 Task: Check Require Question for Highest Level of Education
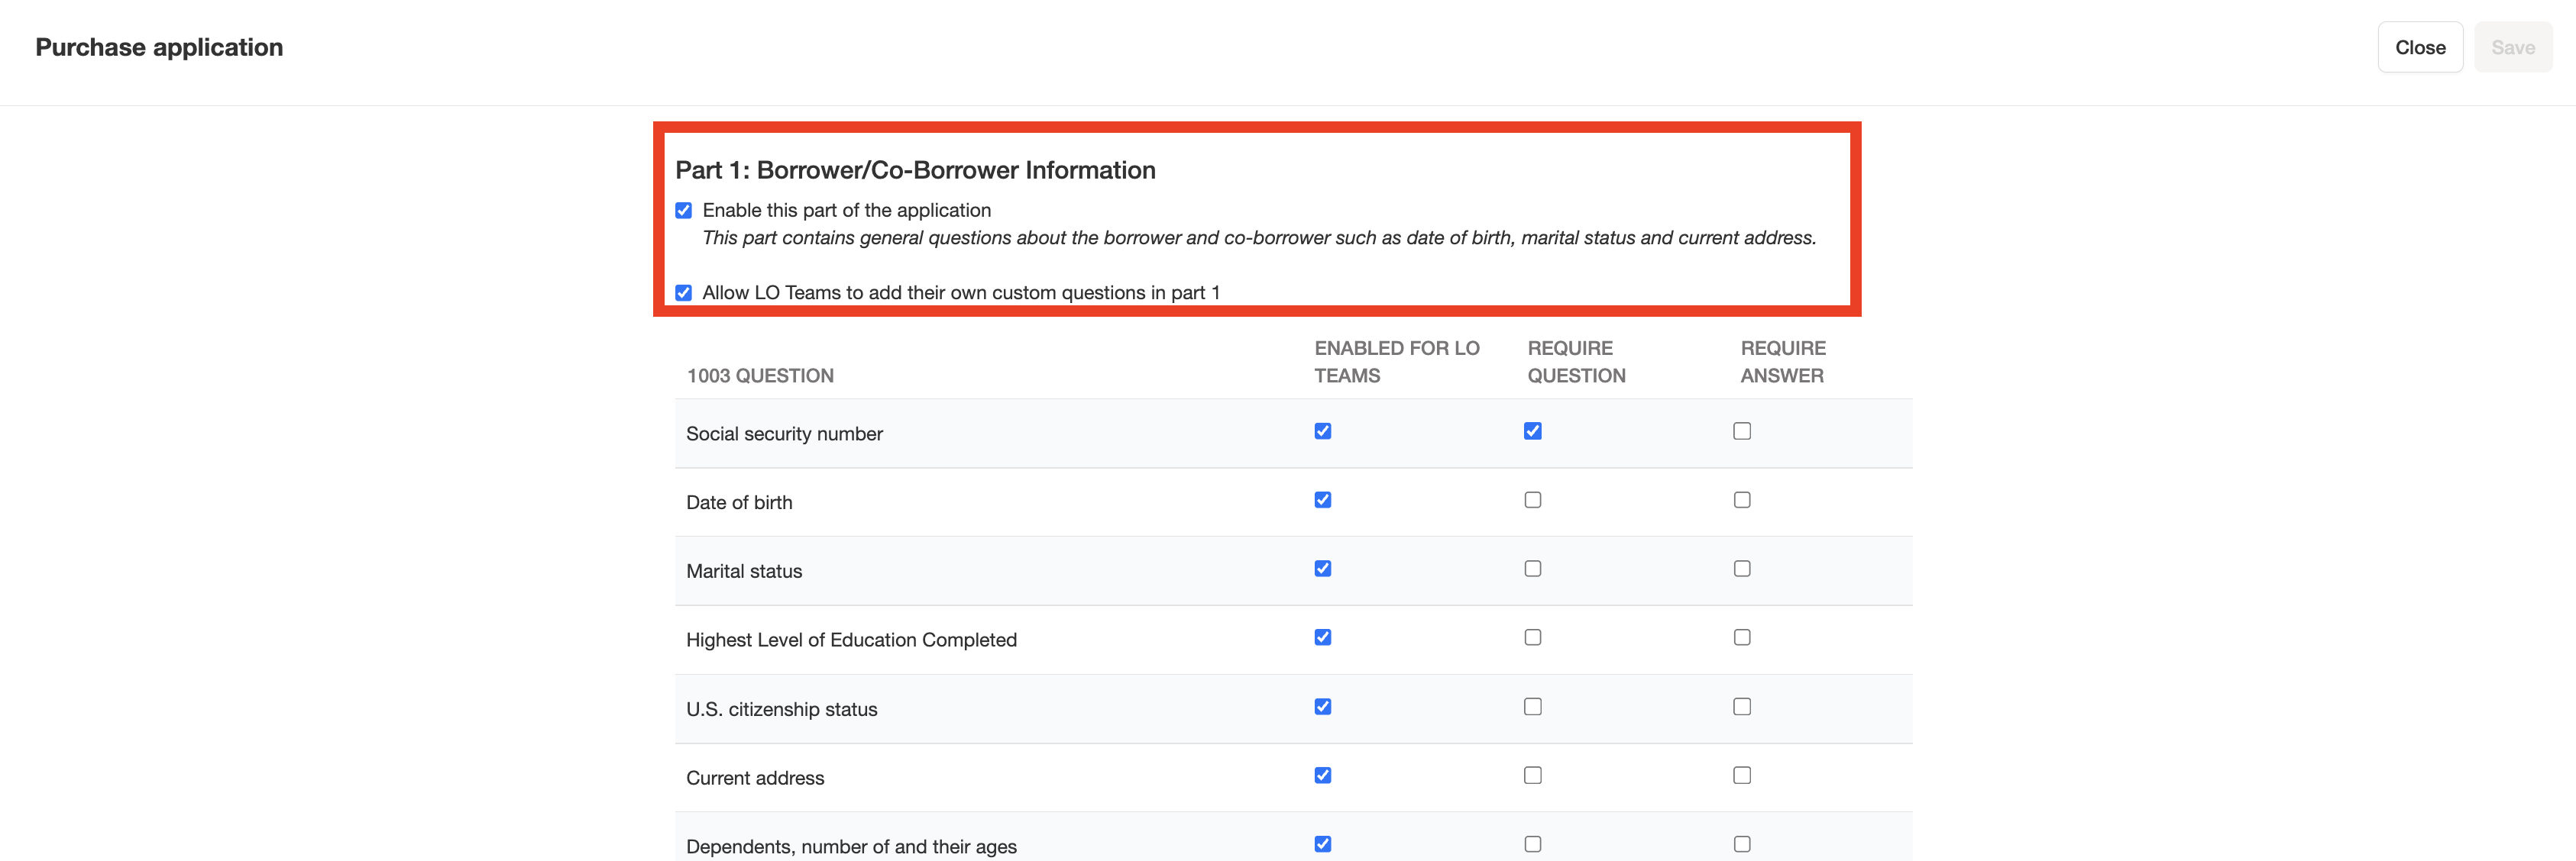click(1532, 637)
